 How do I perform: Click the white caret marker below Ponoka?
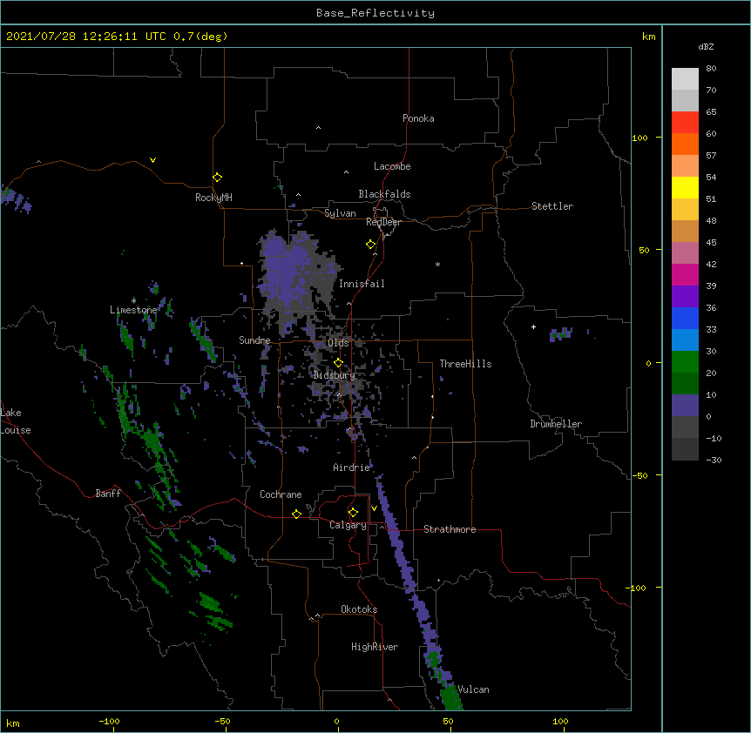(x=318, y=128)
